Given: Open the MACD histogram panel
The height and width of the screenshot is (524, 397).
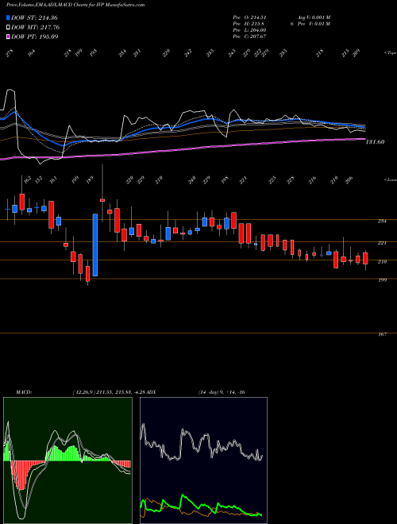Looking at the screenshot, I should click(x=67, y=460).
